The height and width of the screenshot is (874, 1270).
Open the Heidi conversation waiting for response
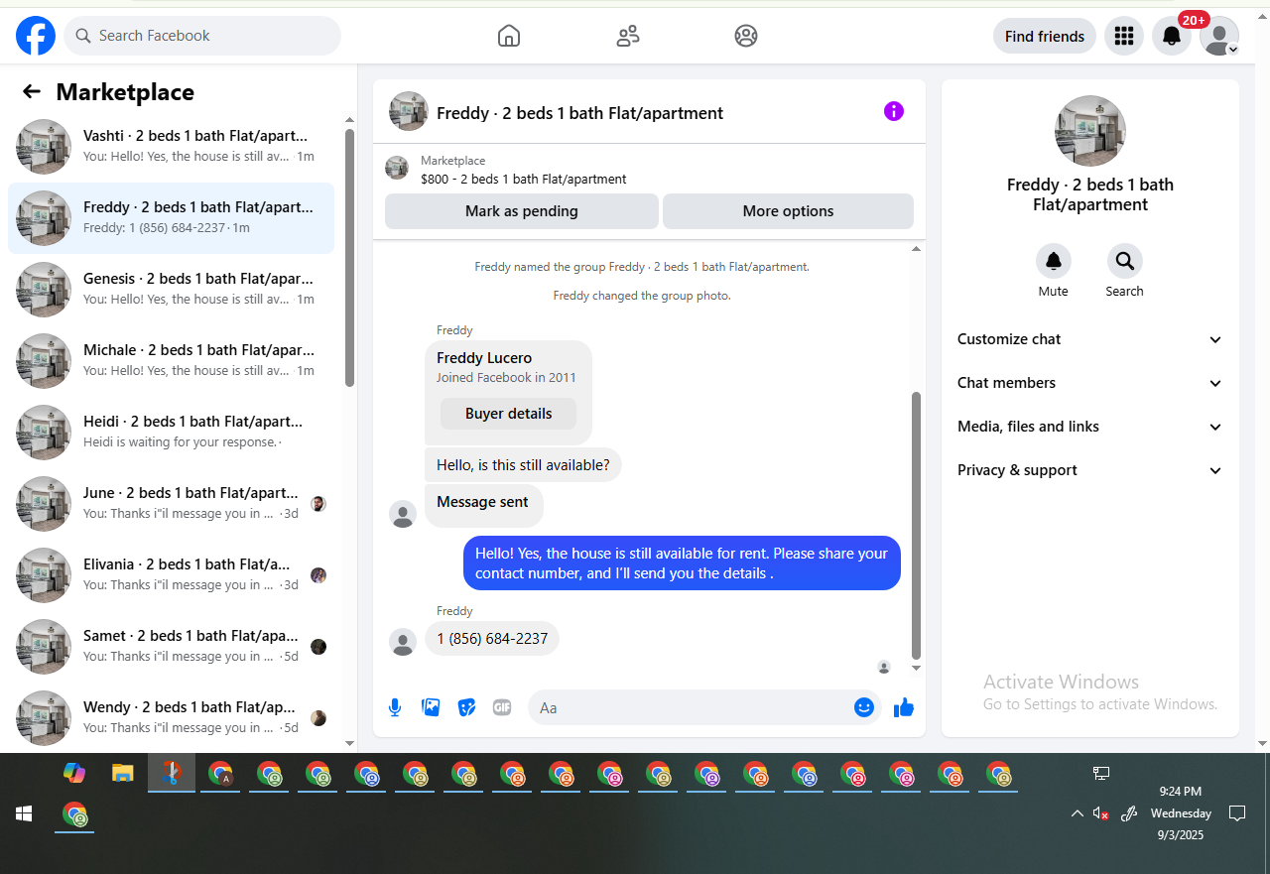171,433
